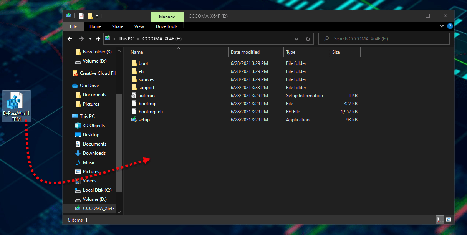
Task: Open Documents under This PC
Action: point(94,144)
